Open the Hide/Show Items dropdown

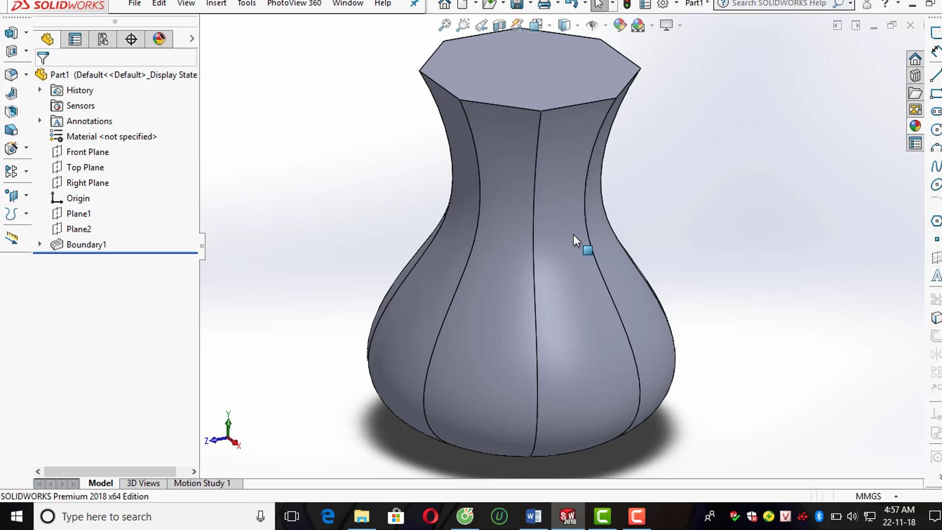pyautogui.click(x=605, y=26)
